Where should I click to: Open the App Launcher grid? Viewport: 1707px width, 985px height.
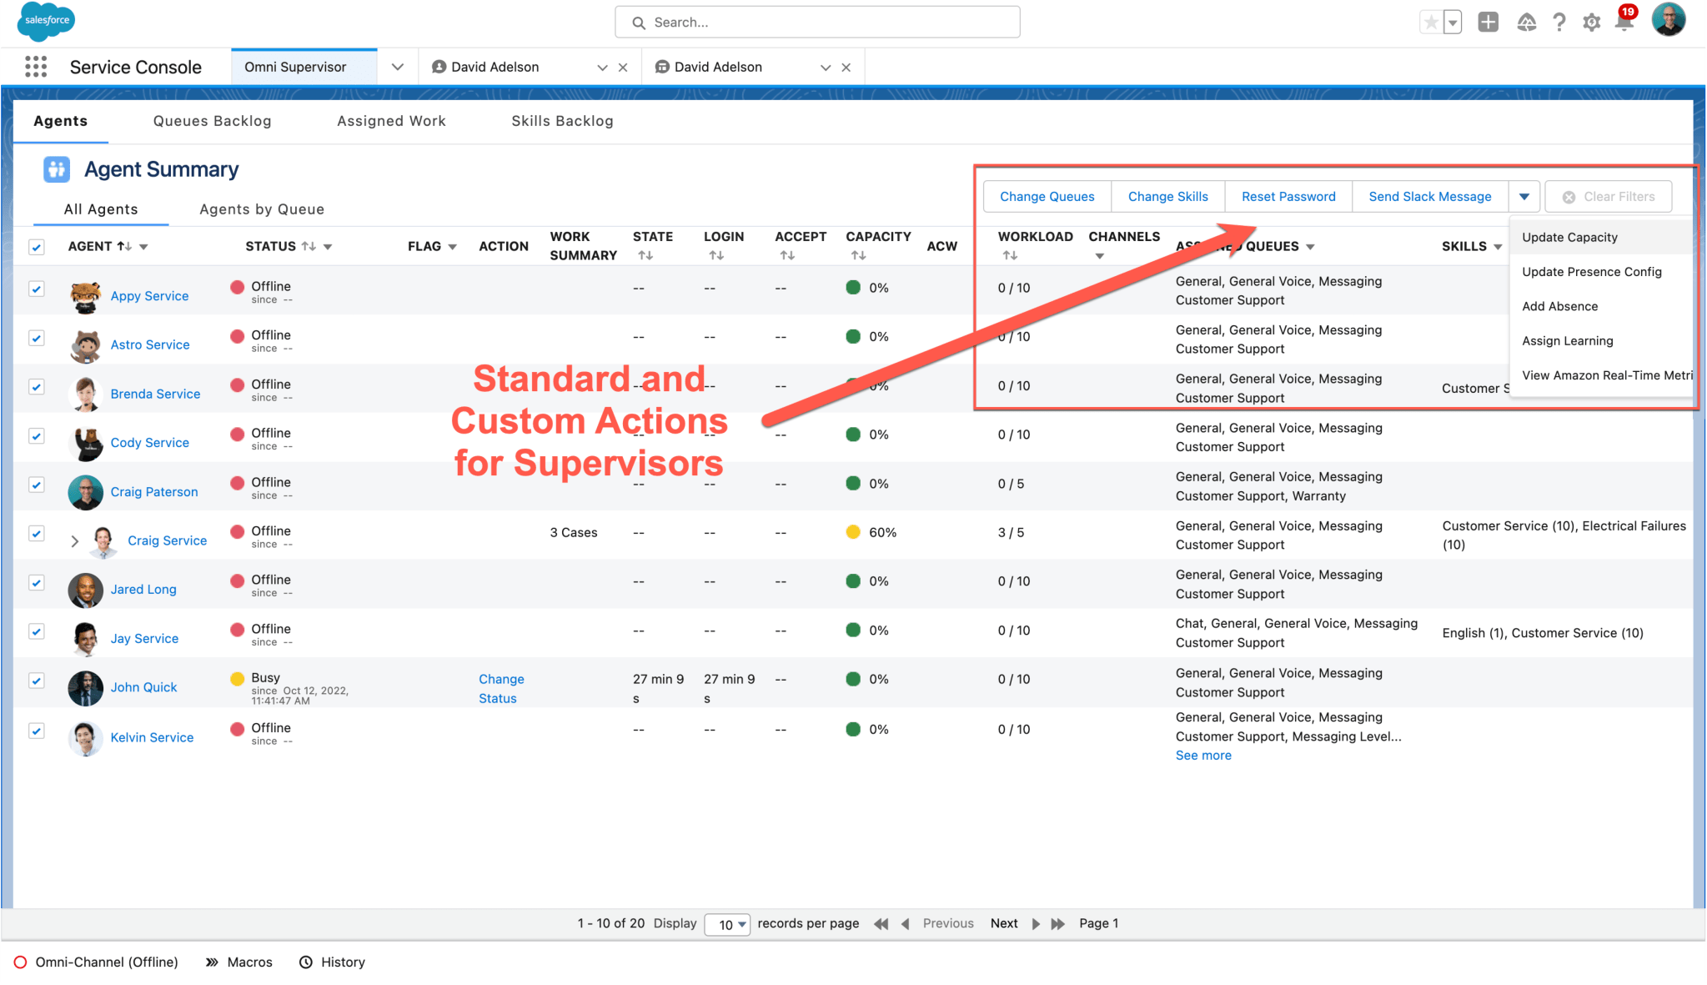coord(35,66)
